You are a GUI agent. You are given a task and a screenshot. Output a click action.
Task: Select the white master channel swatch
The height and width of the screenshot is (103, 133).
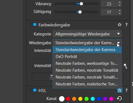pyautogui.click(x=62, y=99)
